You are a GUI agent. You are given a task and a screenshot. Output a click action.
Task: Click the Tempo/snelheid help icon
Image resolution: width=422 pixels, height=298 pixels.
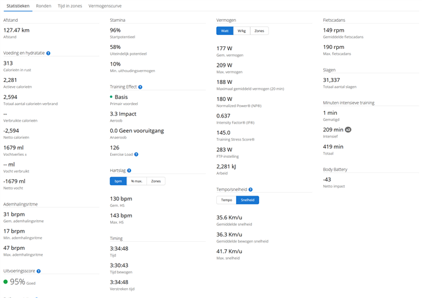coord(251,190)
